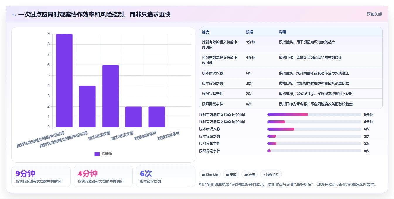The image size is (394, 199).
Task: Click table cell 模拟目标，需确认找到的是当前有效版本
Action: coord(311,58)
